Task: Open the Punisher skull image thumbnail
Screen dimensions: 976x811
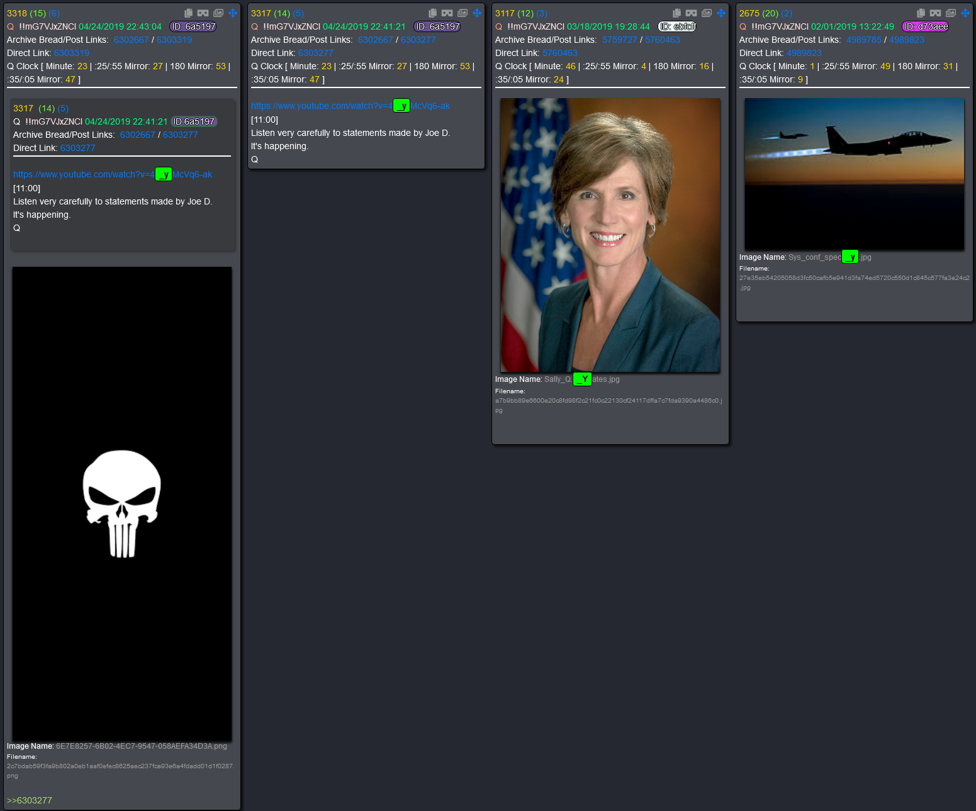Action: pyautogui.click(x=122, y=503)
